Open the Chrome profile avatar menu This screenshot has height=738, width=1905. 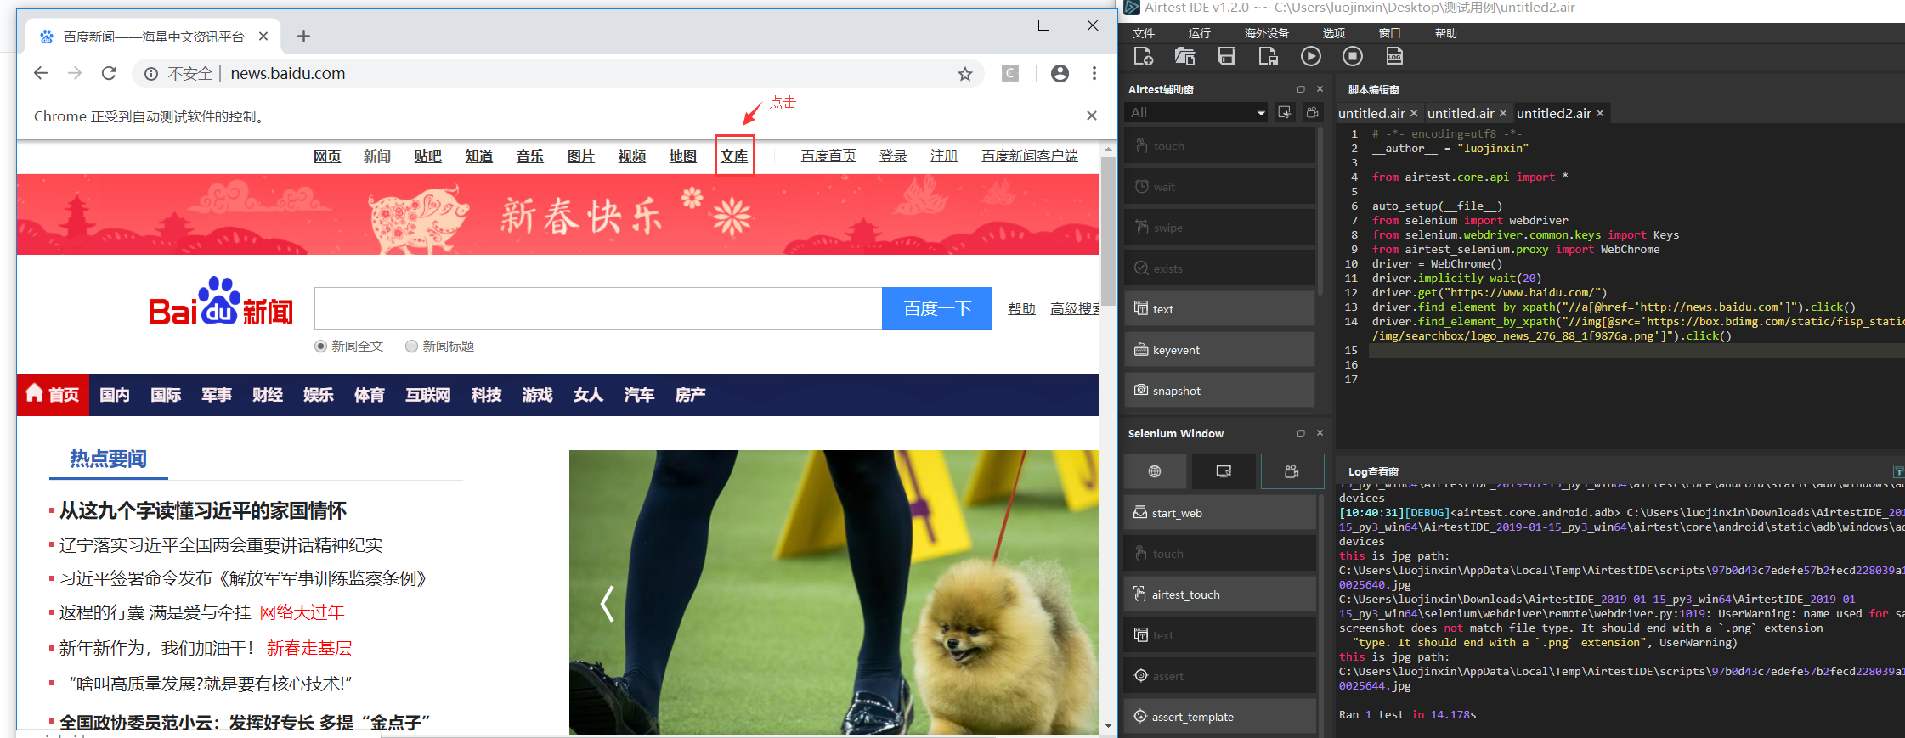tap(1060, 73)
